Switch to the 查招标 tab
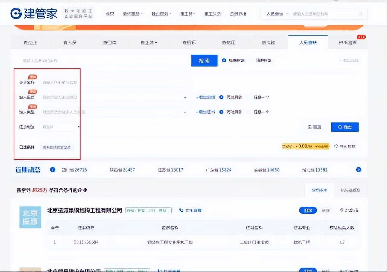This screenshot has width=387, height=272. click(189, 43)
